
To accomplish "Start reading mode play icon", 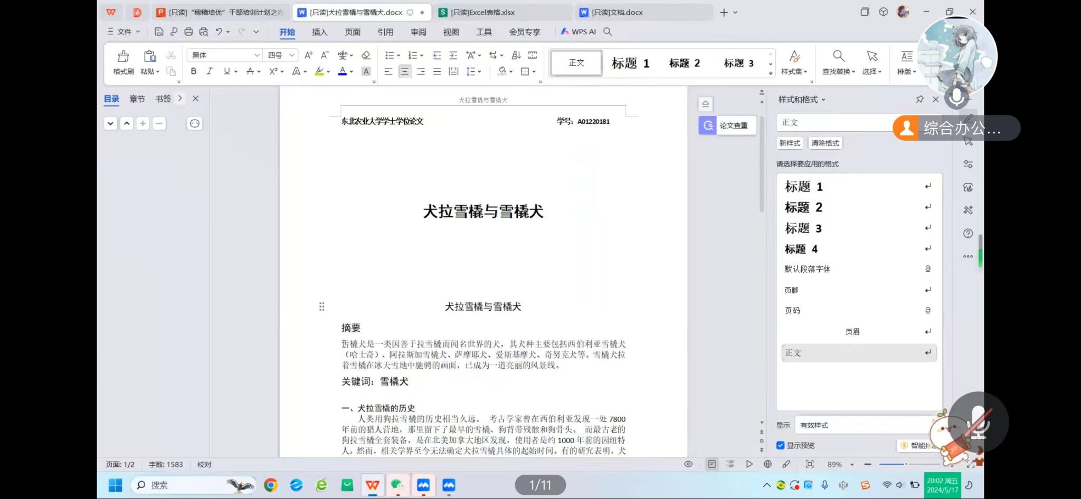I will tap(749, 464).
